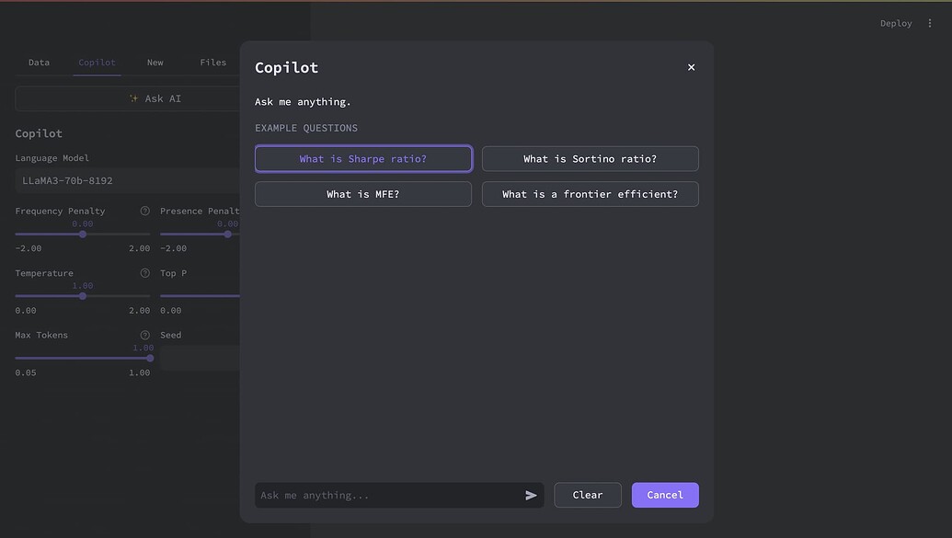Click the Frequency Penalty help icon
Viewport: 952px width, 538px height.
(x=144, y=211)
